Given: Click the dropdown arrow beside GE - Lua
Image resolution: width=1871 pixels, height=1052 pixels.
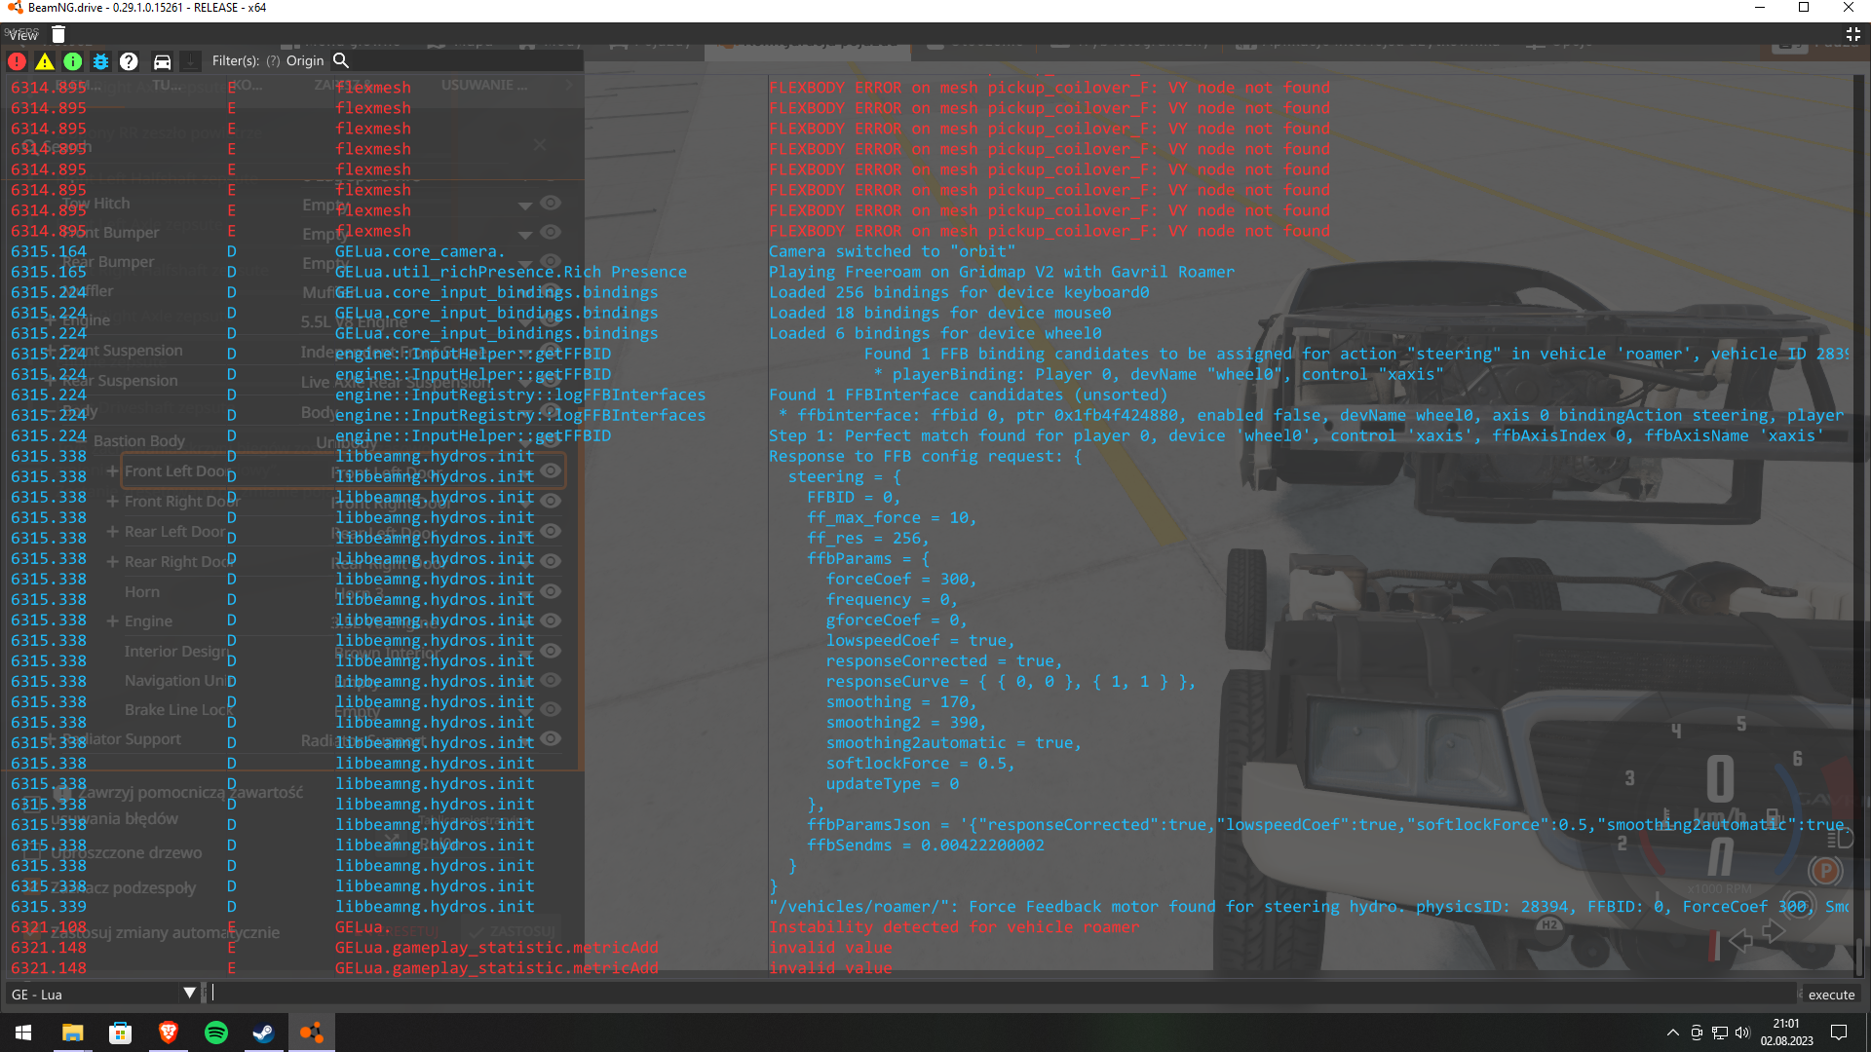Looking at the screenshot, I should (x=189, y=994).
